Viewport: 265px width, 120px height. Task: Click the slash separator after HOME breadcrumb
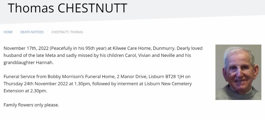coord(17,32)
